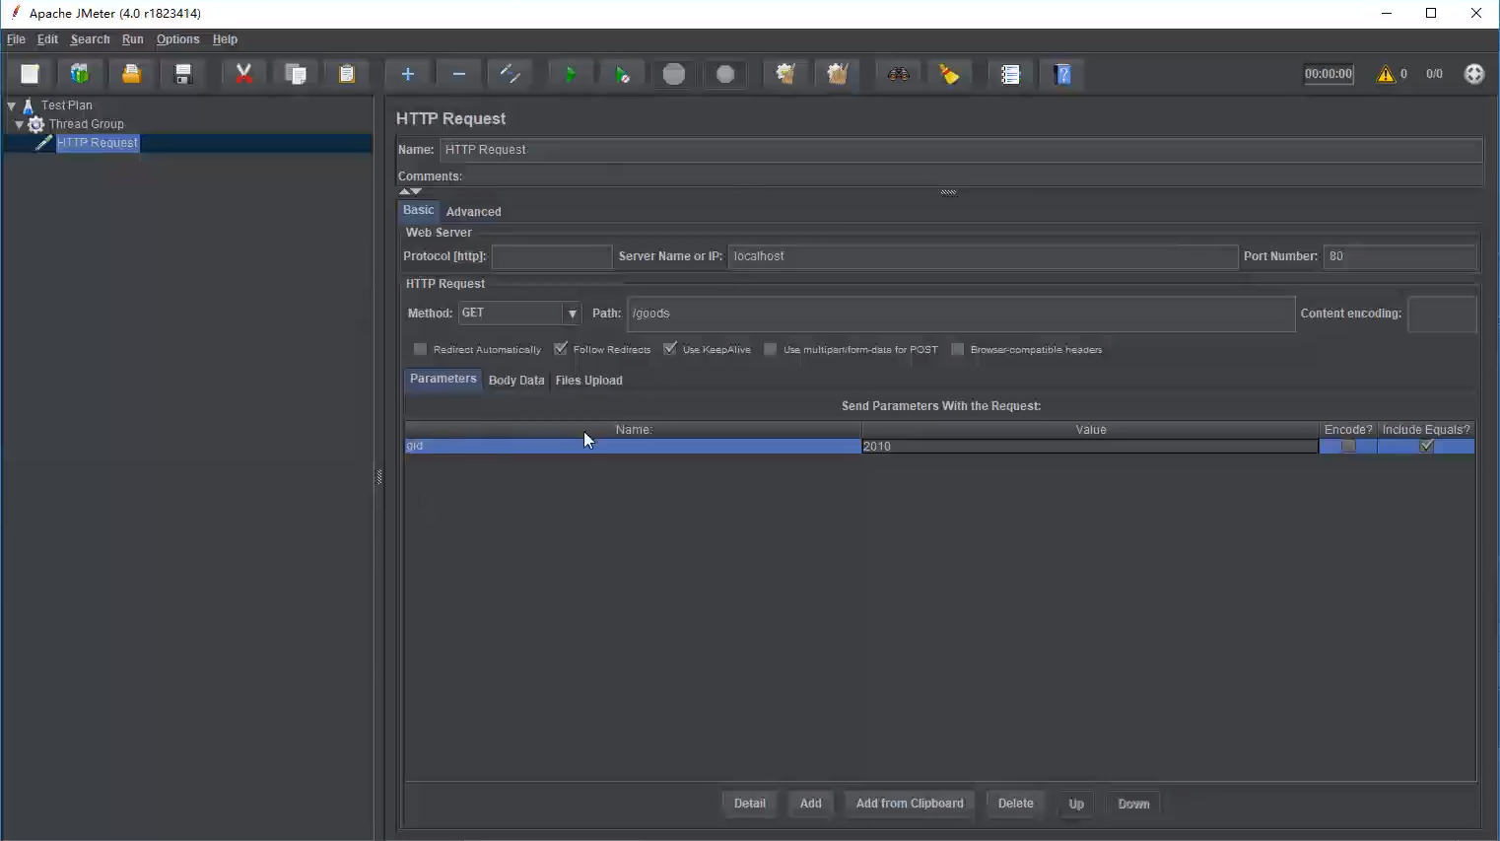Open the Options menu

pyautogui.click(x=178, y=39)
